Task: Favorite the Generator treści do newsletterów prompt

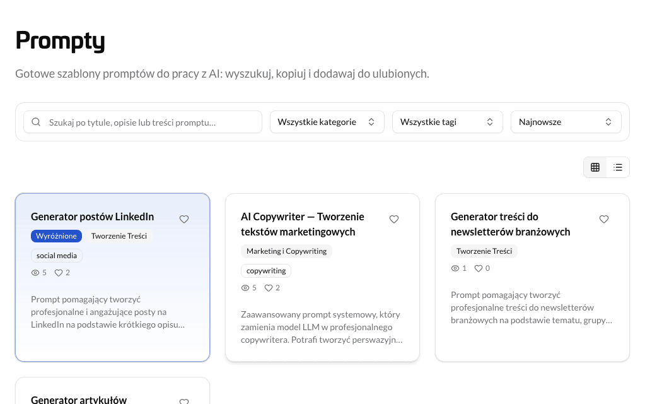Action: pyautogui.click(x=604, y=219)
